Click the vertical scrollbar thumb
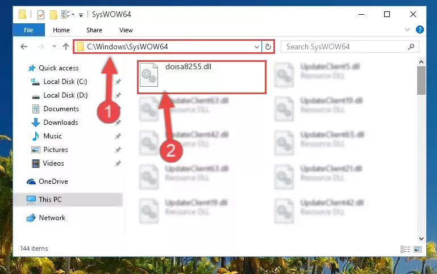Screen dimensions: 437x274 pos(422,81)
